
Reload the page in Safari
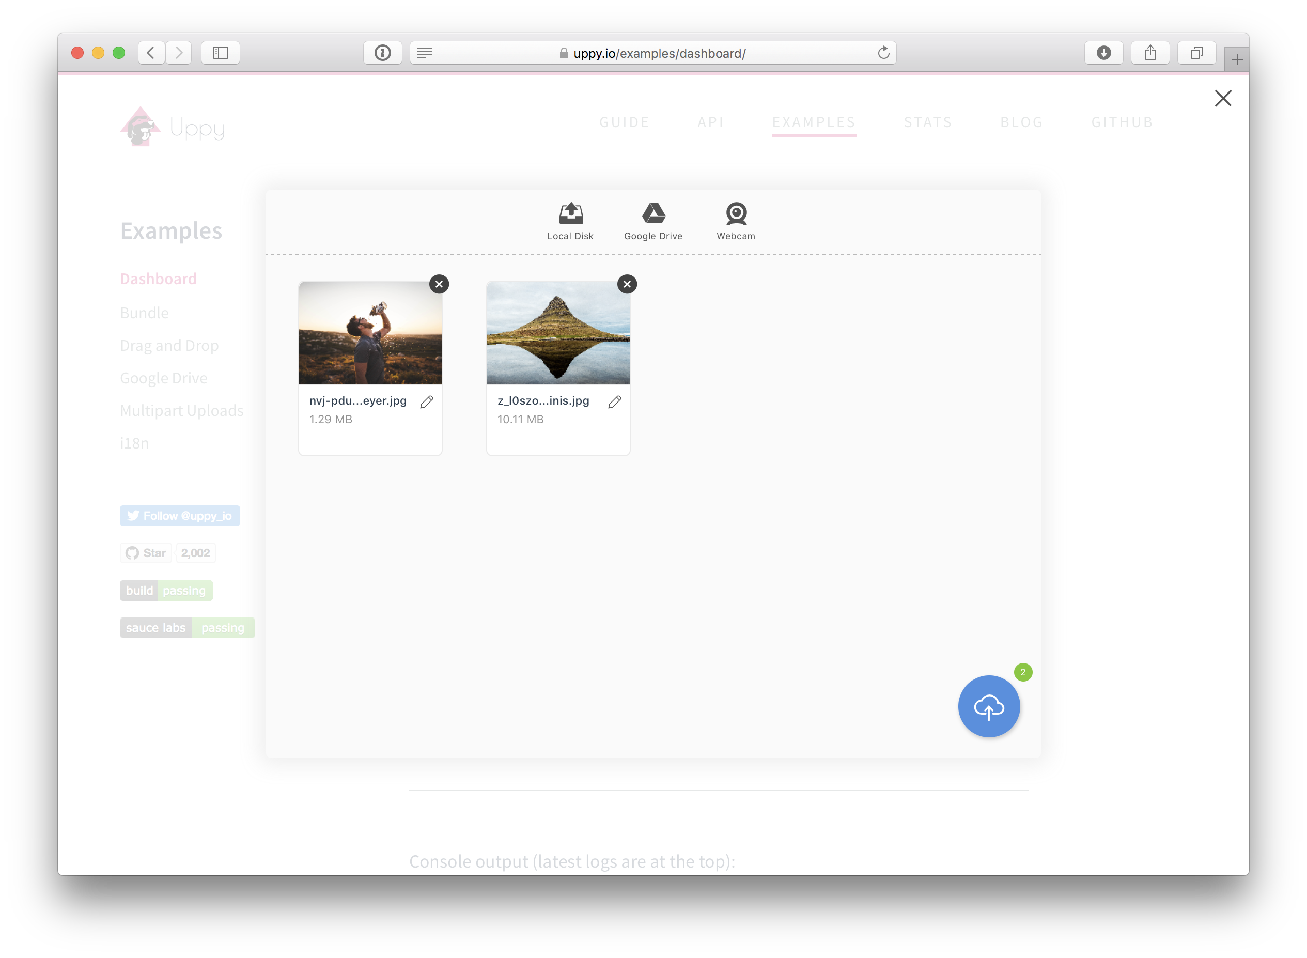883,53
